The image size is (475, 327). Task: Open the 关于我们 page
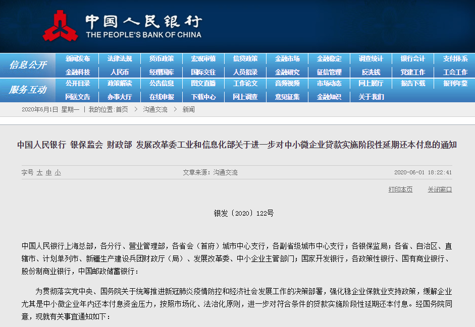click(x=371, y=97)
